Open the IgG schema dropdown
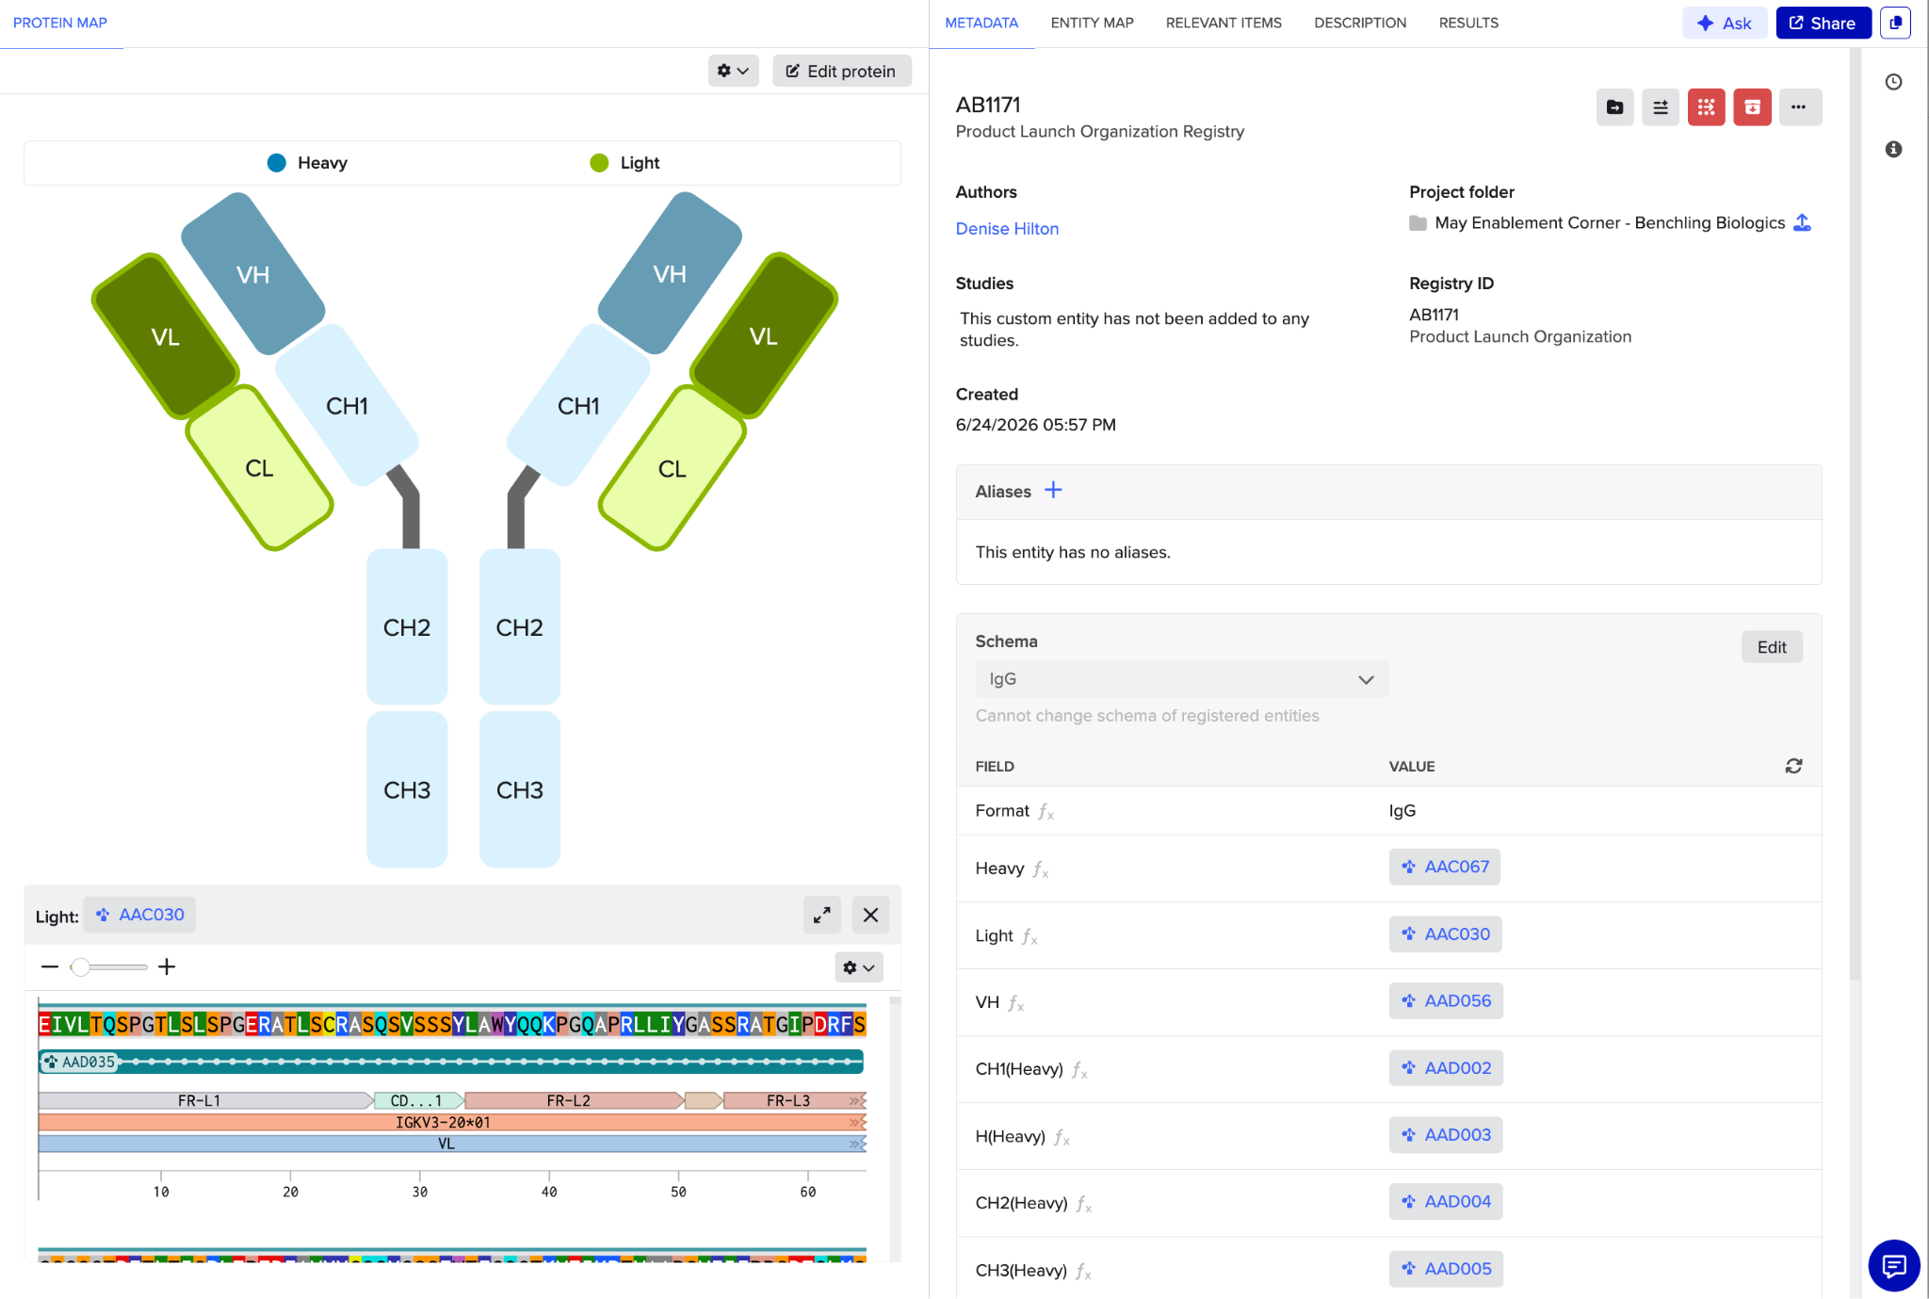Viewport: 1929px width, 1299px height. click(x=1181, y=679)
